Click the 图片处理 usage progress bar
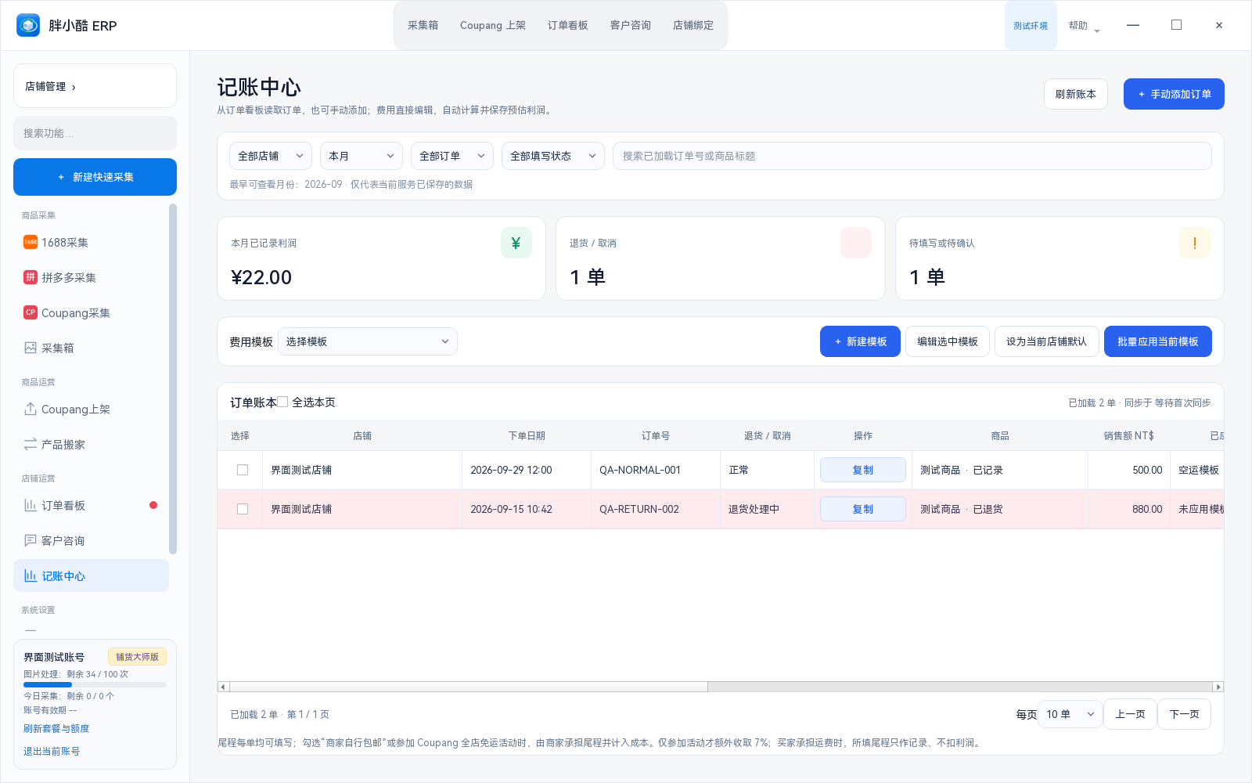The image size is (1252, 783). click(x=95, y=684)
